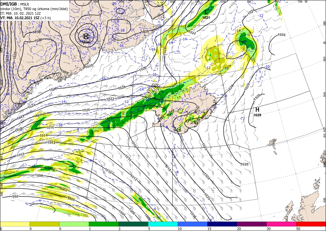Click the Jan Mayen island near the top
The width and height of the screenshot is (326, 231).
click(232, 5)
